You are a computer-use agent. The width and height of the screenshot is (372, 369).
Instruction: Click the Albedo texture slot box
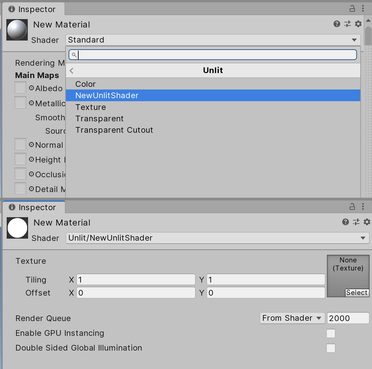[x=20, y=88]
